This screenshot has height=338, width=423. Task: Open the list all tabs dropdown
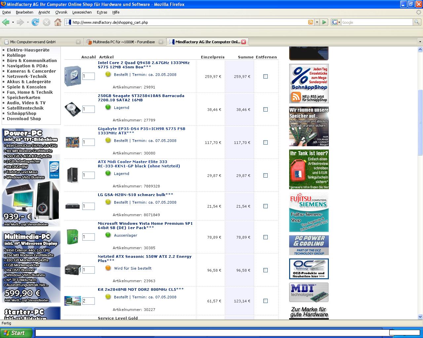pyautogui.click(x=420, y=42)
